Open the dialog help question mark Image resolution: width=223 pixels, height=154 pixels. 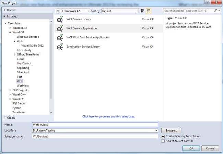point(208,2)
